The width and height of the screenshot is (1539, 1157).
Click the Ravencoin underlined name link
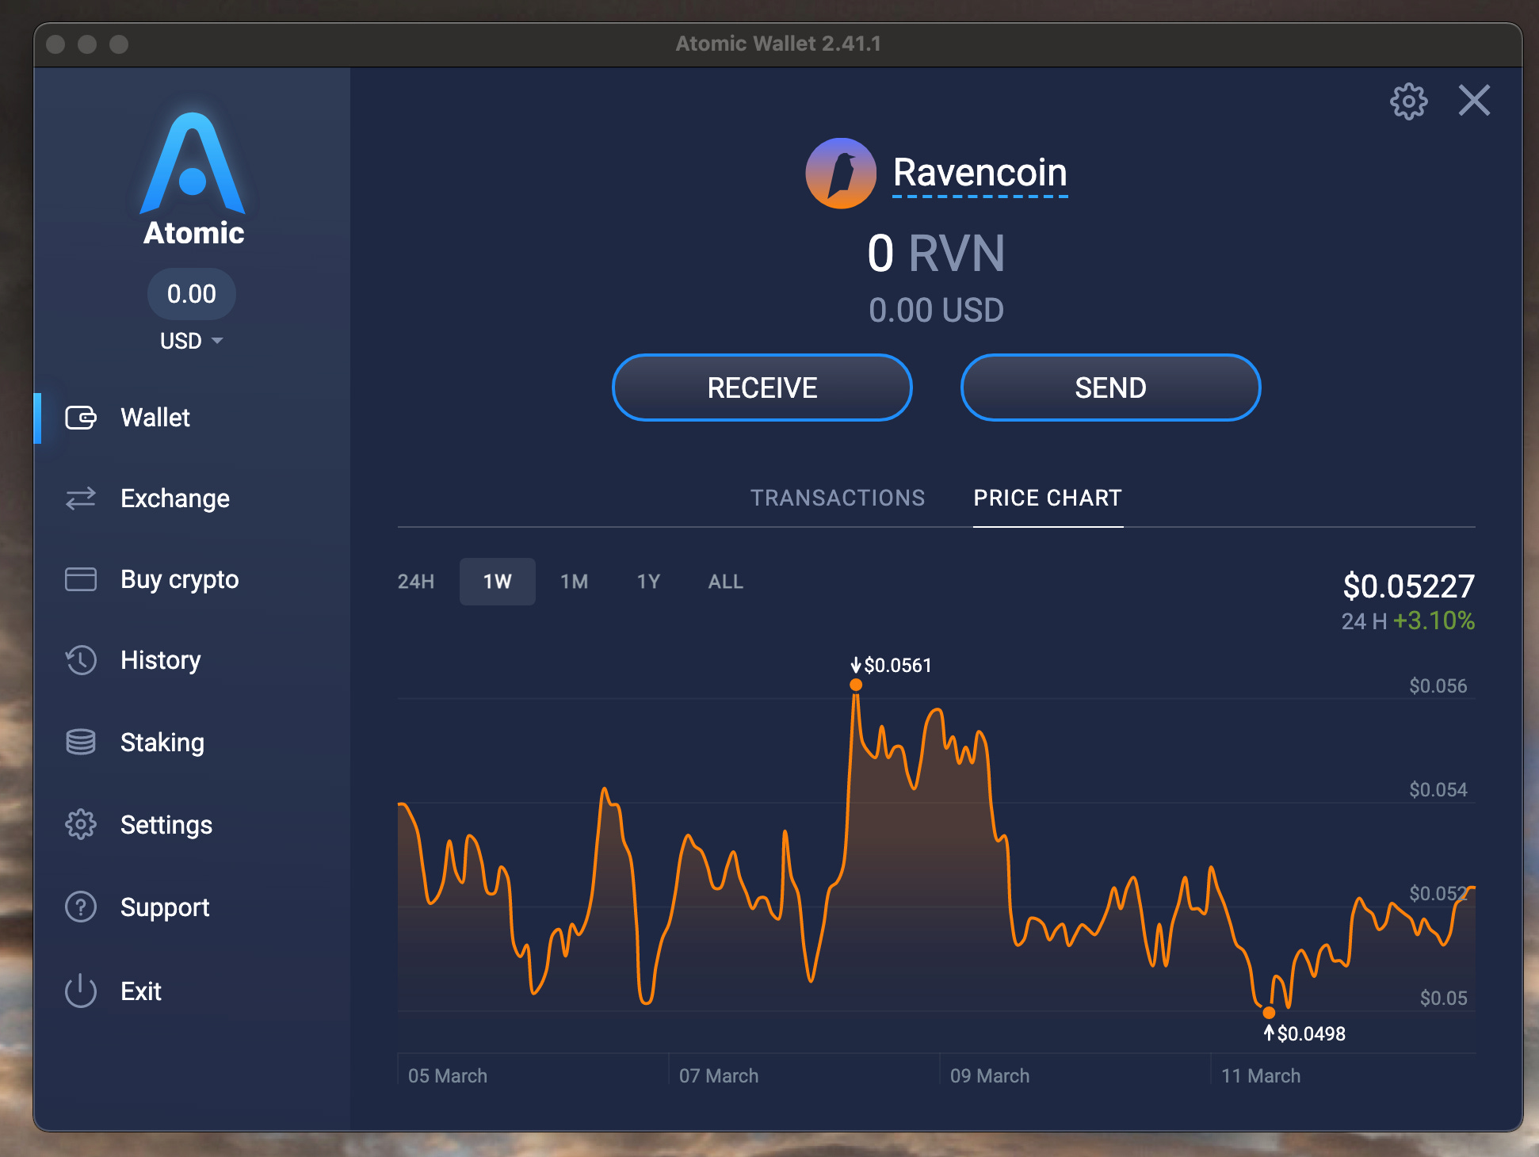coord(980,173)
